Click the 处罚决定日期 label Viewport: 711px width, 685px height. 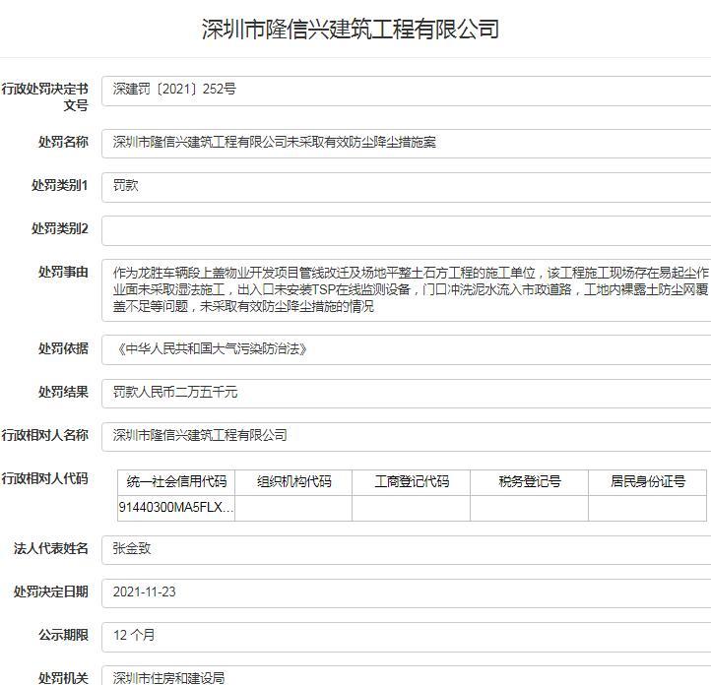[51, 592]
